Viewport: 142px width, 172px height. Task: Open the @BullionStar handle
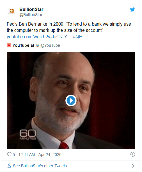(31, 15)
